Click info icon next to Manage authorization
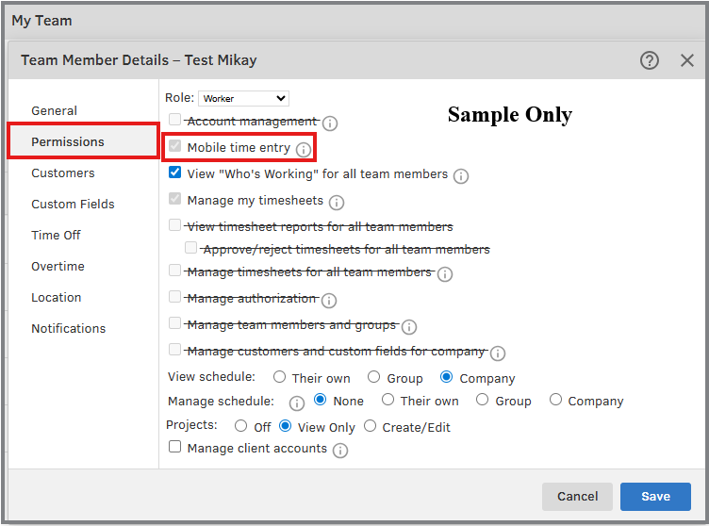 (x=329, y=301)
